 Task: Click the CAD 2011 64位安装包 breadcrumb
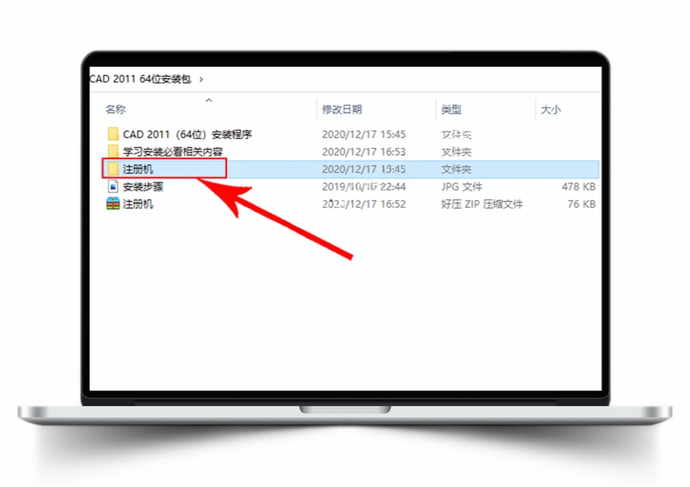point(140,79)
